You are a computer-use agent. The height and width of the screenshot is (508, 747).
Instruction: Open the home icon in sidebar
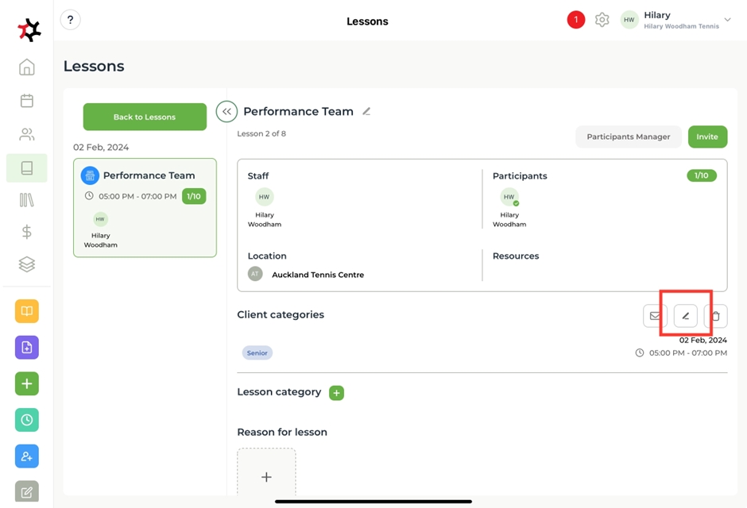coord(27,67)
